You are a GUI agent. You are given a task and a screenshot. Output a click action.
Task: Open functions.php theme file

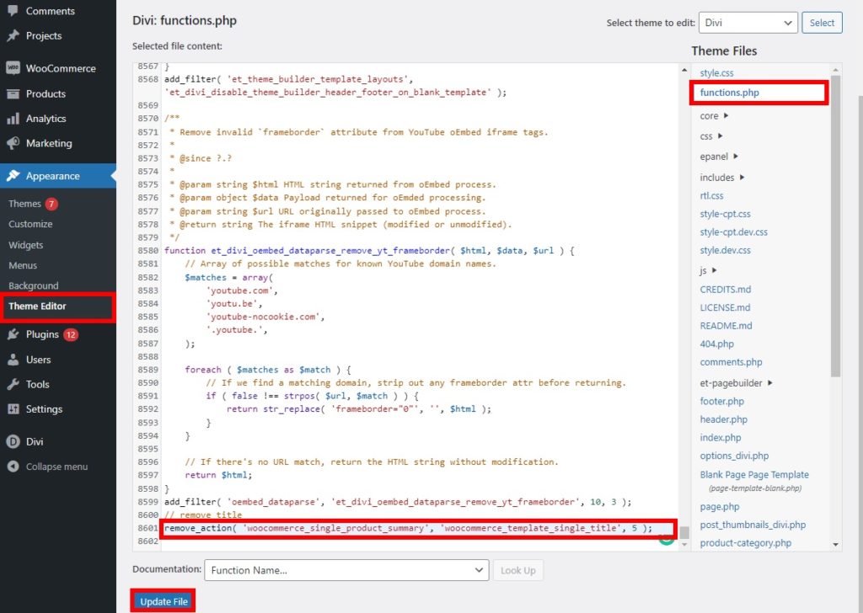(729, 93)
